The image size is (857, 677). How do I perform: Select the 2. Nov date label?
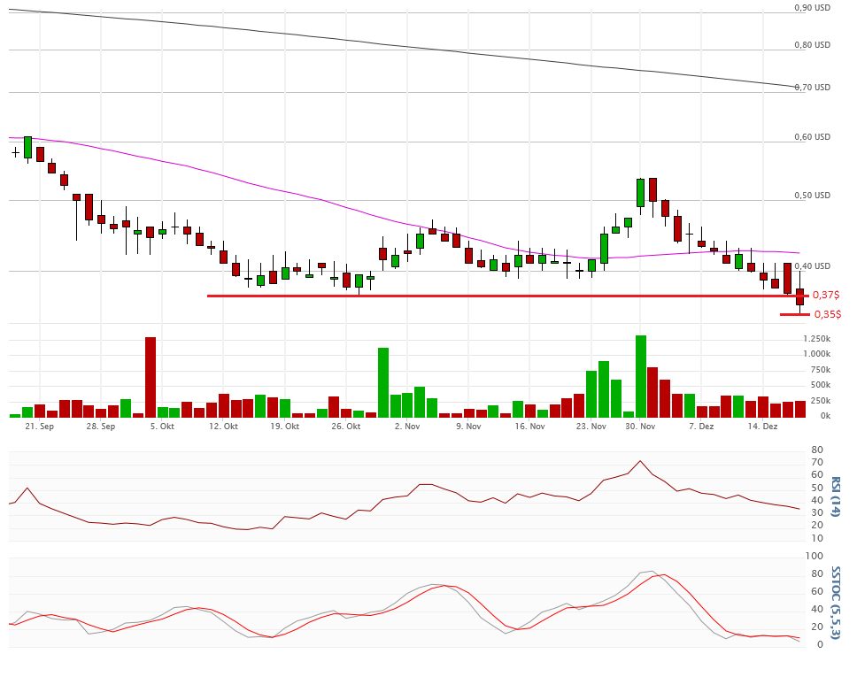click(406, 427)
